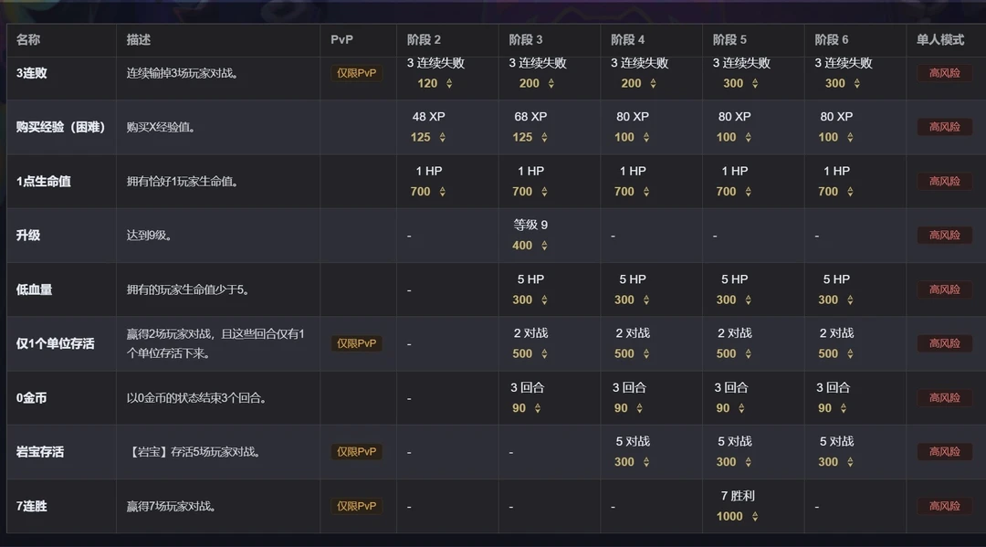Select the 购买经验（困难） row name
This screenshot has height=547, width=986.
point(60,127)
